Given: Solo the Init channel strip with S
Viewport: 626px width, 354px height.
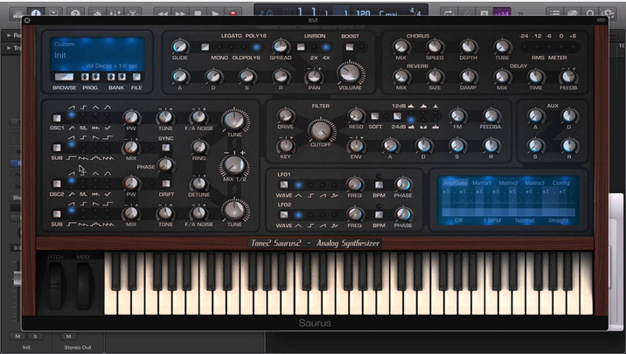Looking at the screenshot, I should [35, 337].
